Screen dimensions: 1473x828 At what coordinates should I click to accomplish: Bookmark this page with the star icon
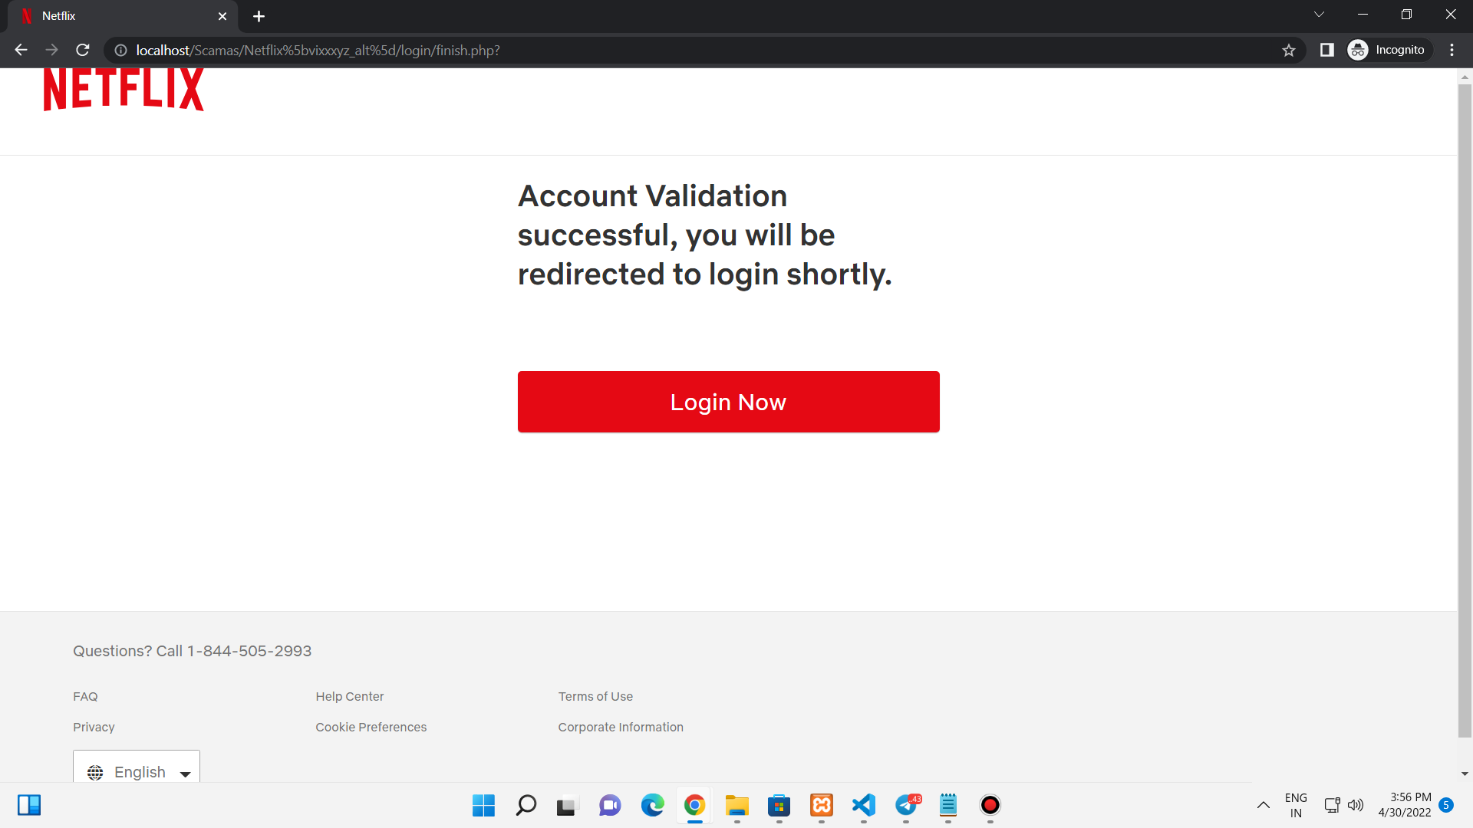click(x=1289, y=50)
